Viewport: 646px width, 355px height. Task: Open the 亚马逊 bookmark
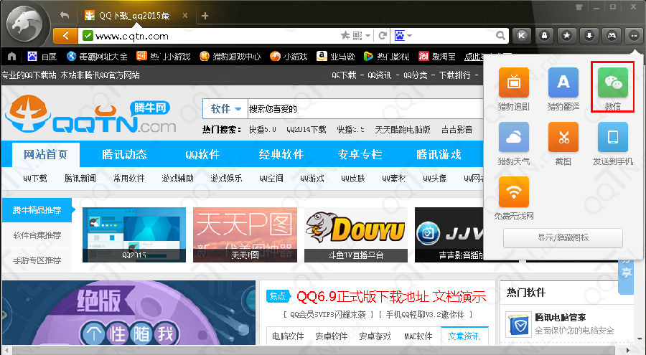336,57
